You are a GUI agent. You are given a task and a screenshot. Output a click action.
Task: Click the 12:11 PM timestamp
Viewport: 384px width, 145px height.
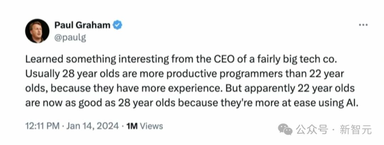tap(41, 126)
